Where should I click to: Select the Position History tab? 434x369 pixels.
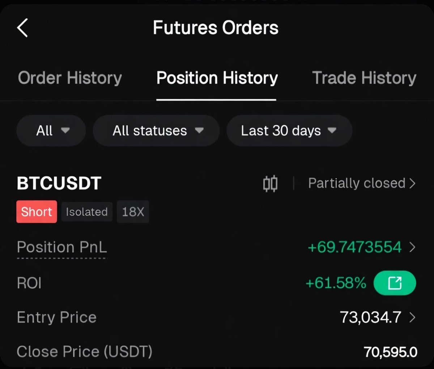(x=217, y=78)
